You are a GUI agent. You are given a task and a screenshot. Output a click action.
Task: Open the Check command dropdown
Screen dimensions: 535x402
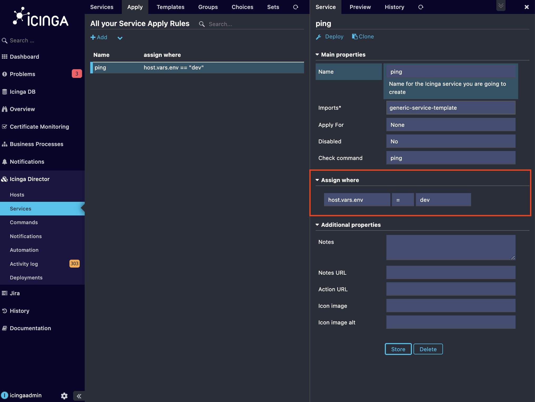(451, 158)
